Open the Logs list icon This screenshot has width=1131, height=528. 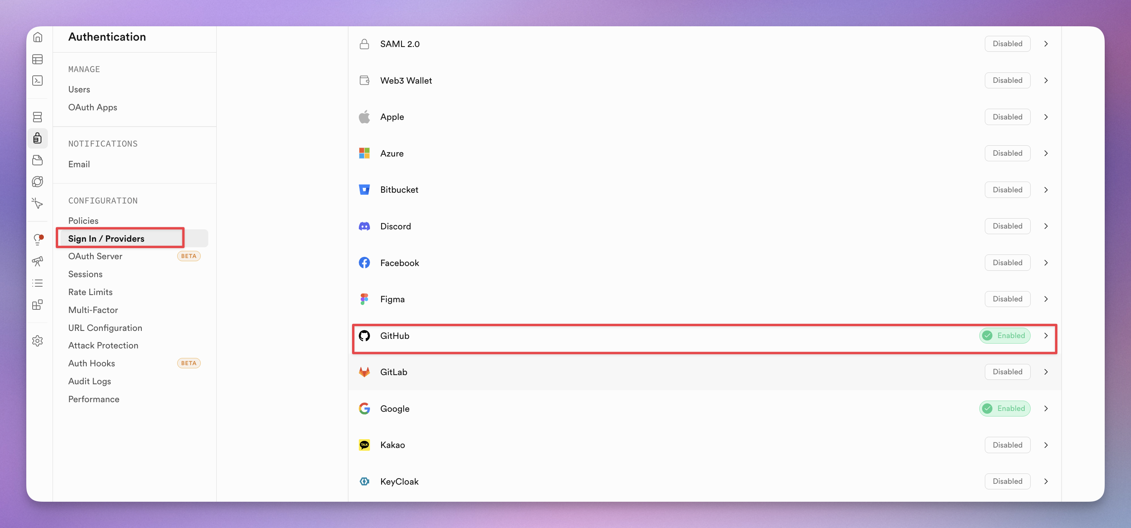(x=37, y=283)
